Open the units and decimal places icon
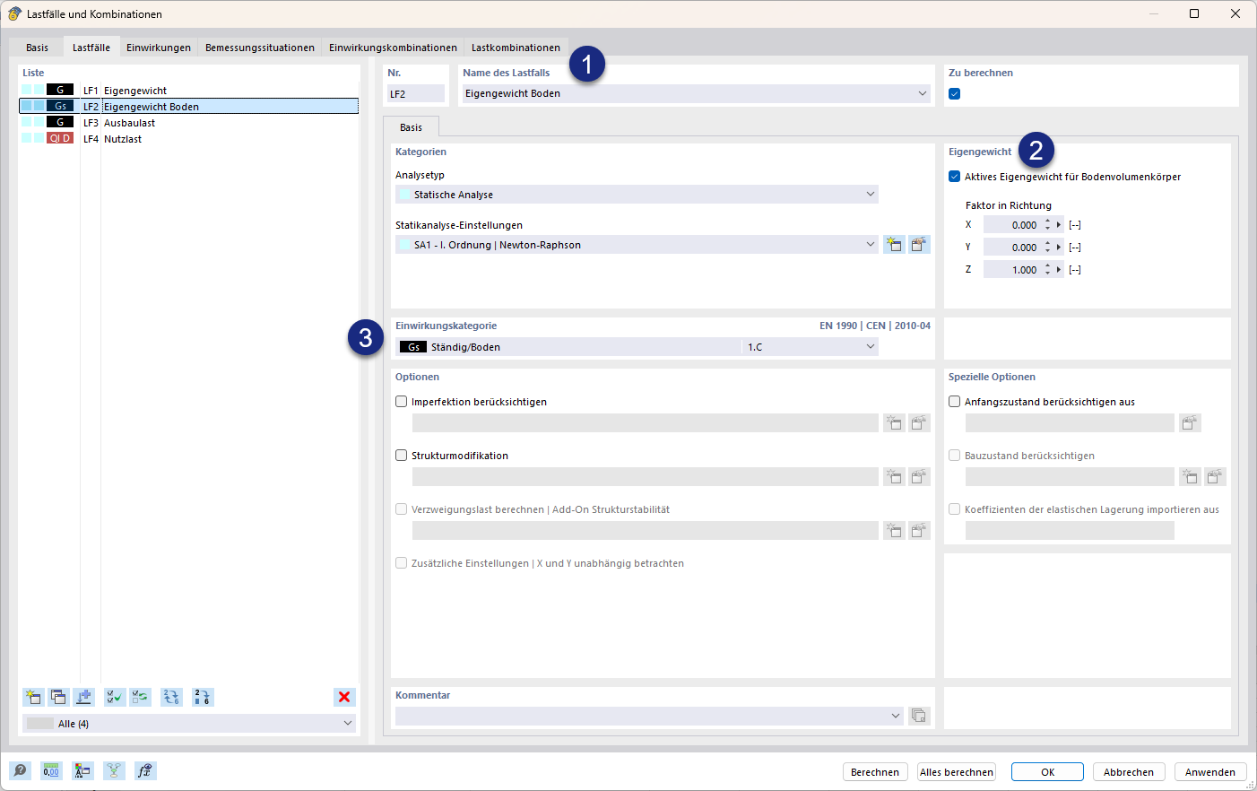Screen dimensions: 1257x791 51,770
